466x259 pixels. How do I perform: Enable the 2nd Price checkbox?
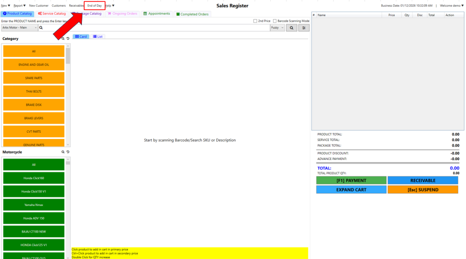(x=255, y=21)
